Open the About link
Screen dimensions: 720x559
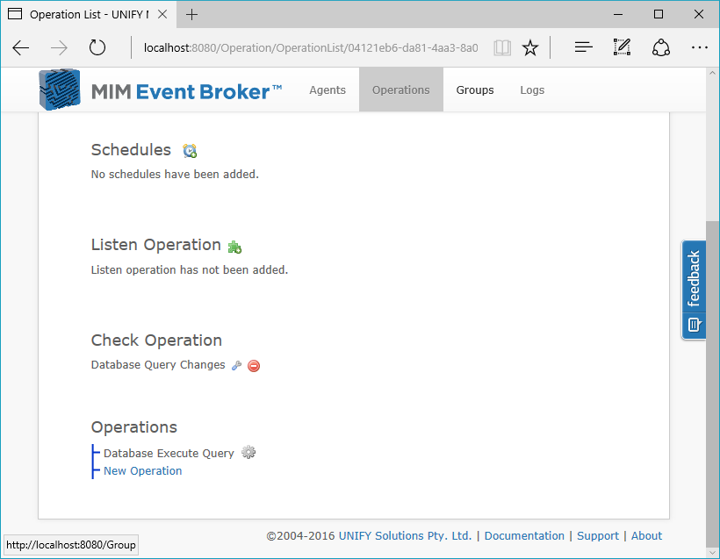646,535
